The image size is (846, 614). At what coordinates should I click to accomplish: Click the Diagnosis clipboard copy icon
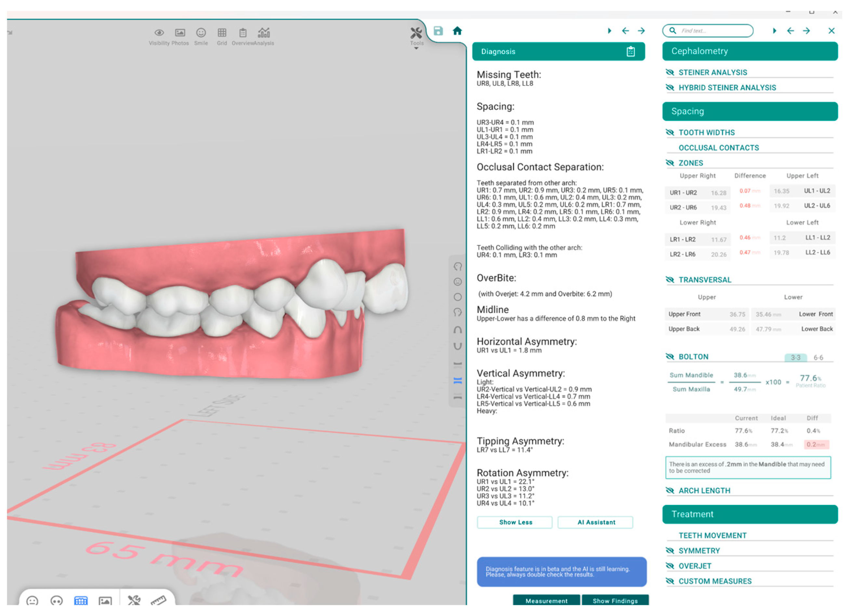(630, 51)
